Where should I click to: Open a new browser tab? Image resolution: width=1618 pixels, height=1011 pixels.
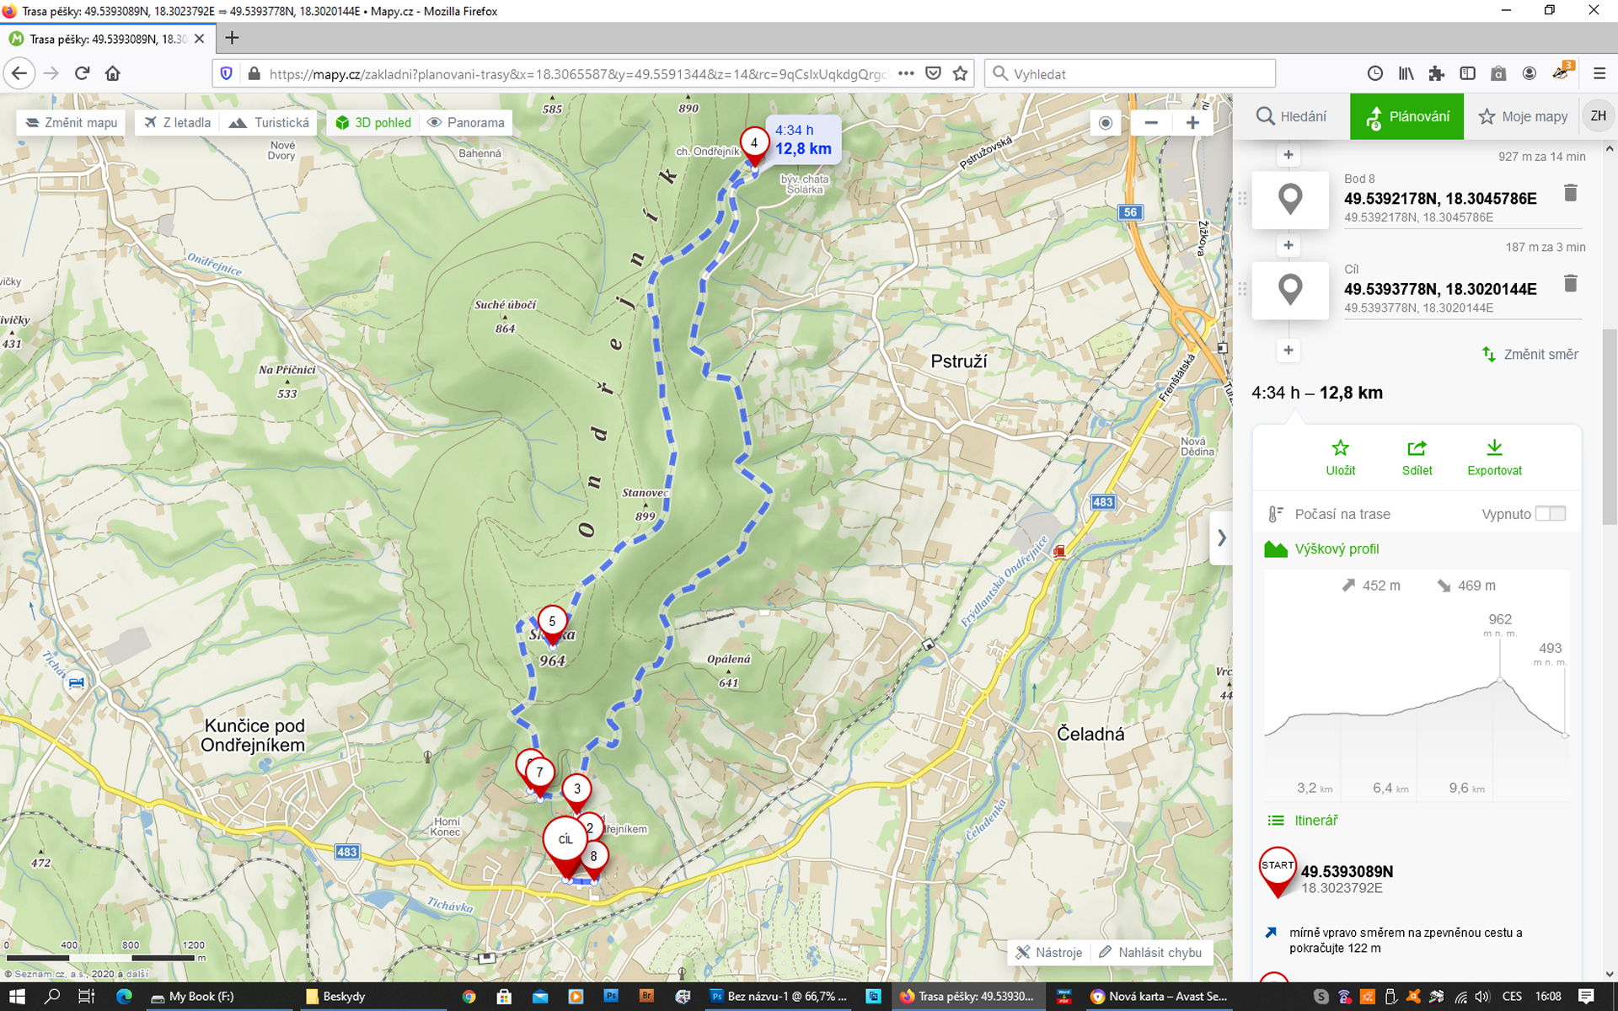pyautogui.click(x=232, y=38)
